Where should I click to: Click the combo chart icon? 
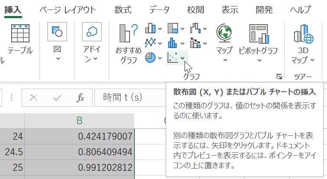(195, 43)
